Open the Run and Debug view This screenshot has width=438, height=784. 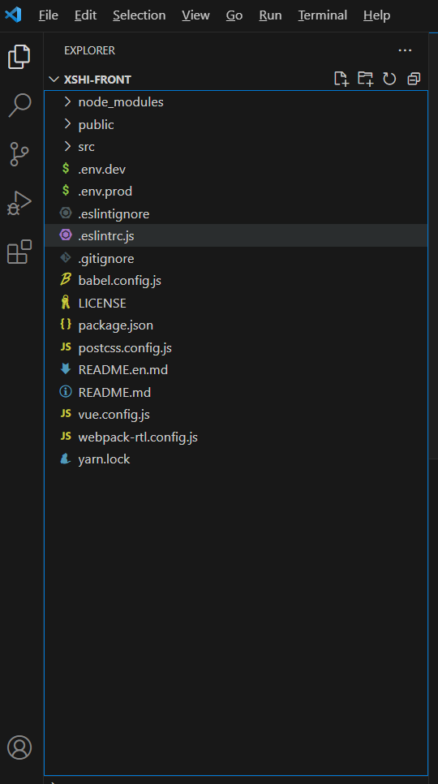[19, 203]
